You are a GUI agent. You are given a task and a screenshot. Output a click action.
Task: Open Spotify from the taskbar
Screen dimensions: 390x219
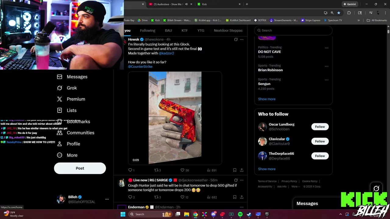tap(240, 214)
